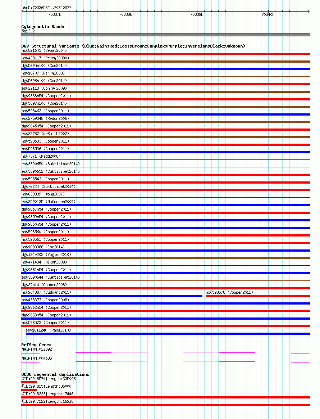Click the Cytogenetic Bands track title
The width and height of the screenshot is (320, 419).
pos(43,27)
